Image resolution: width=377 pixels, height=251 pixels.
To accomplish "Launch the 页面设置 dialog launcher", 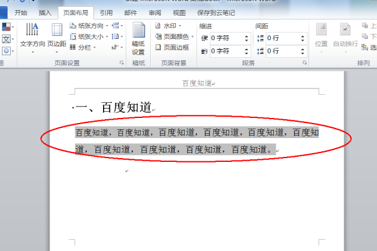I will (122, 63).
